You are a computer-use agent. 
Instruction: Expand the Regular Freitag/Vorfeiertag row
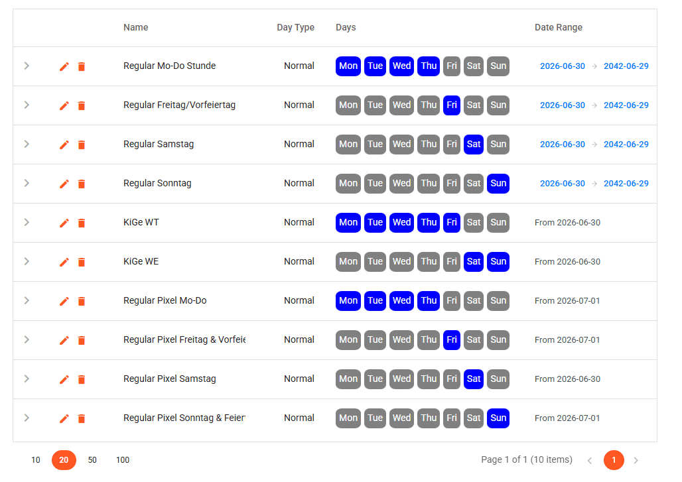pos(27,105)
